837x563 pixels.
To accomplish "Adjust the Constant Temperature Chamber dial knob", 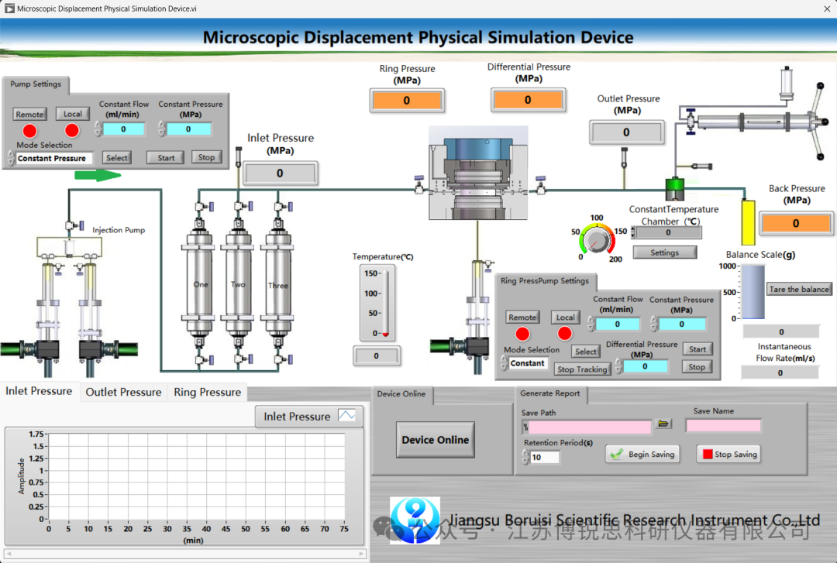I will pyautogui.click(x=596, y=241).
